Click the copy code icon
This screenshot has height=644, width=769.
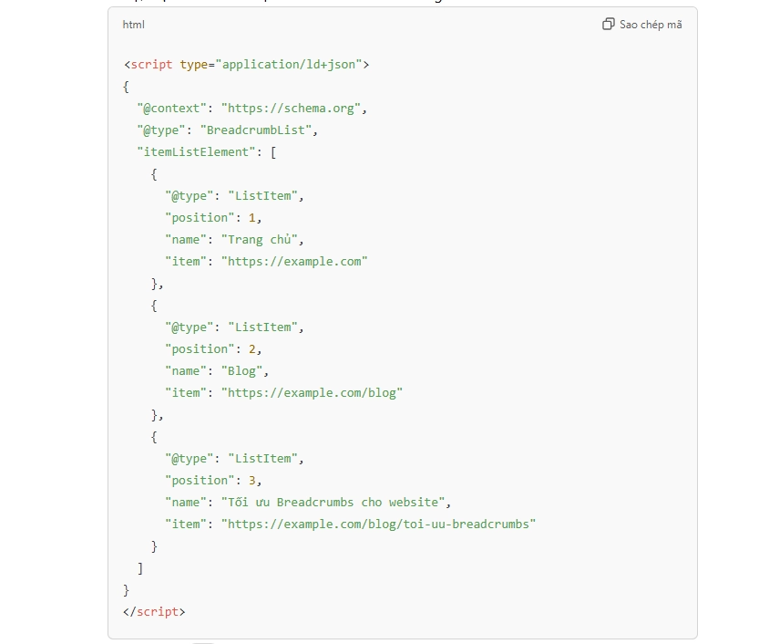pyautogui.click(x=608, y=25)
